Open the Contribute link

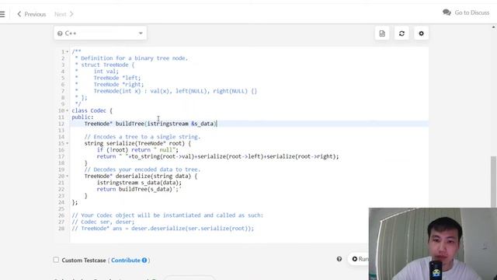126,260
